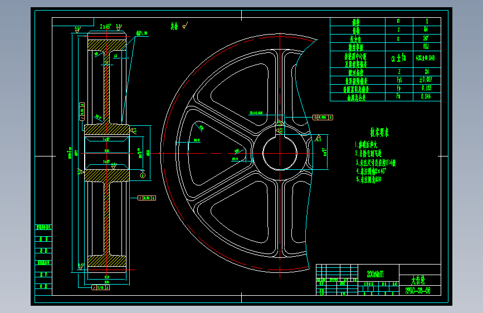The height and width of the screenshot is (313, 483).
Task: Select tolerance frame right of the hub keyway
Action: [323, 118]
